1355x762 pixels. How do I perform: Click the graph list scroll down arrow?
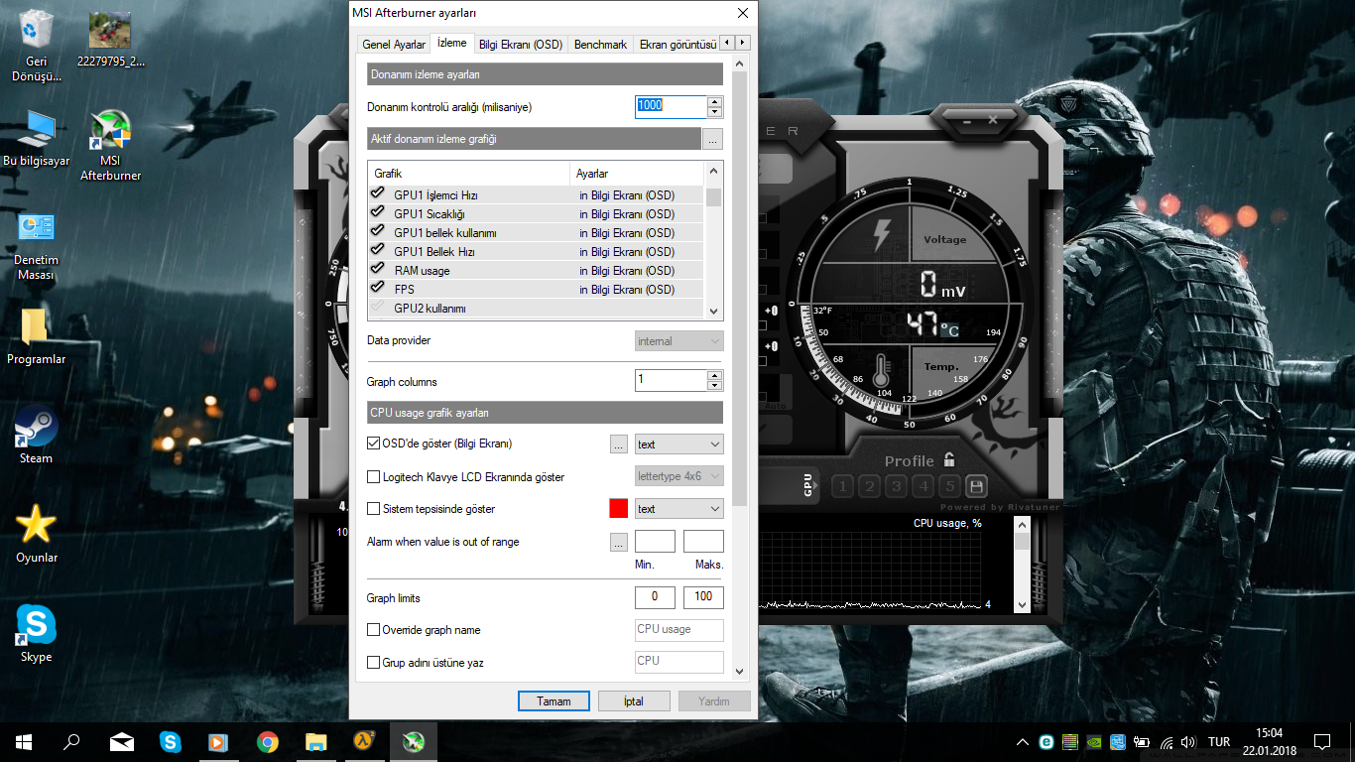(714, 311)
